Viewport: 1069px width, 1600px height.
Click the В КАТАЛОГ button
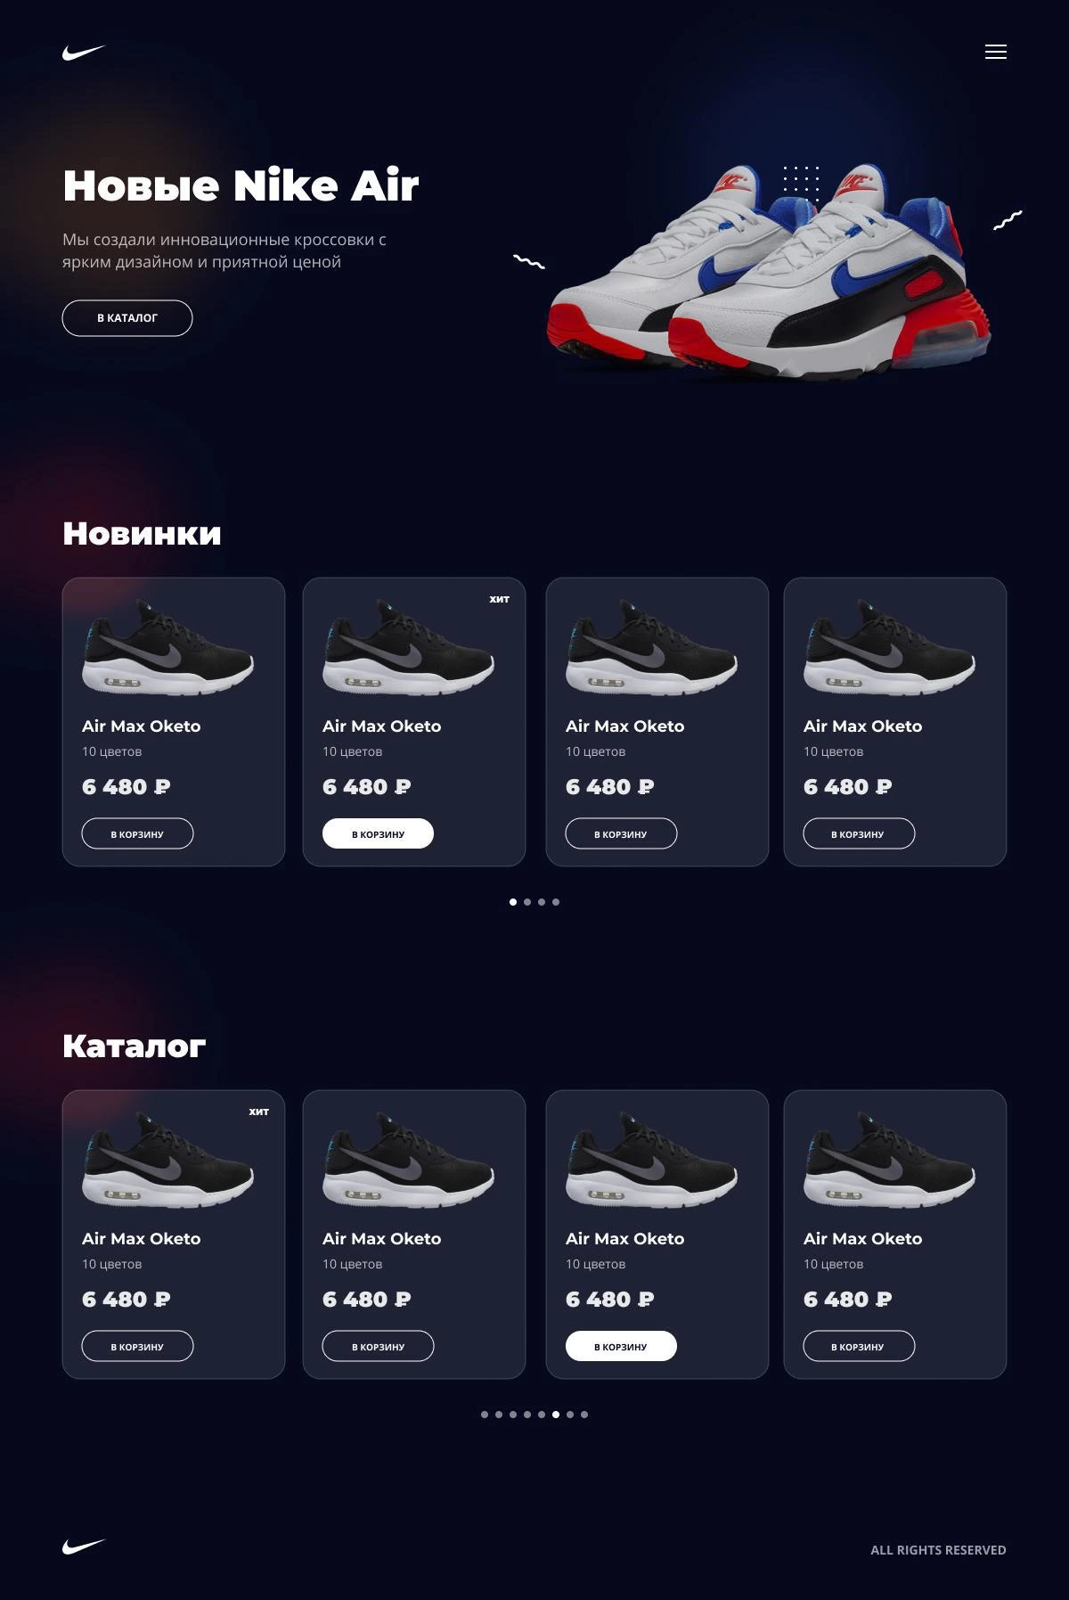(x=127, y=318)
